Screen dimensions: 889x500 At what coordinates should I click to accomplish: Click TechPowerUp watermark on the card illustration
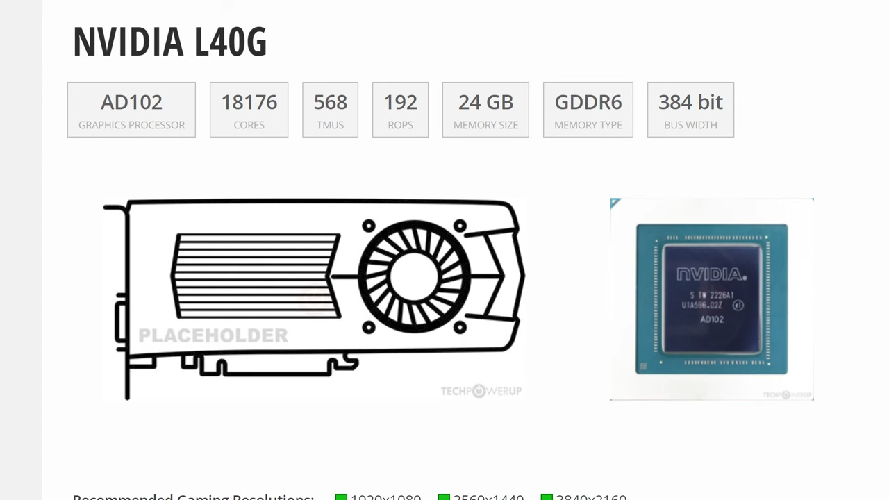(x=481, y=391)
